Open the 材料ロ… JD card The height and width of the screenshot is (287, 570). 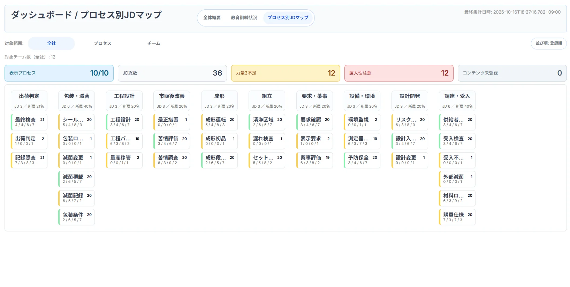point(457,198)
